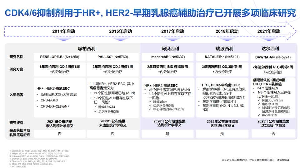Click the triangle pointer below 2015年启动
Image resolution: width=300 pixels, height=168 pixels.
tap(120, 40)
